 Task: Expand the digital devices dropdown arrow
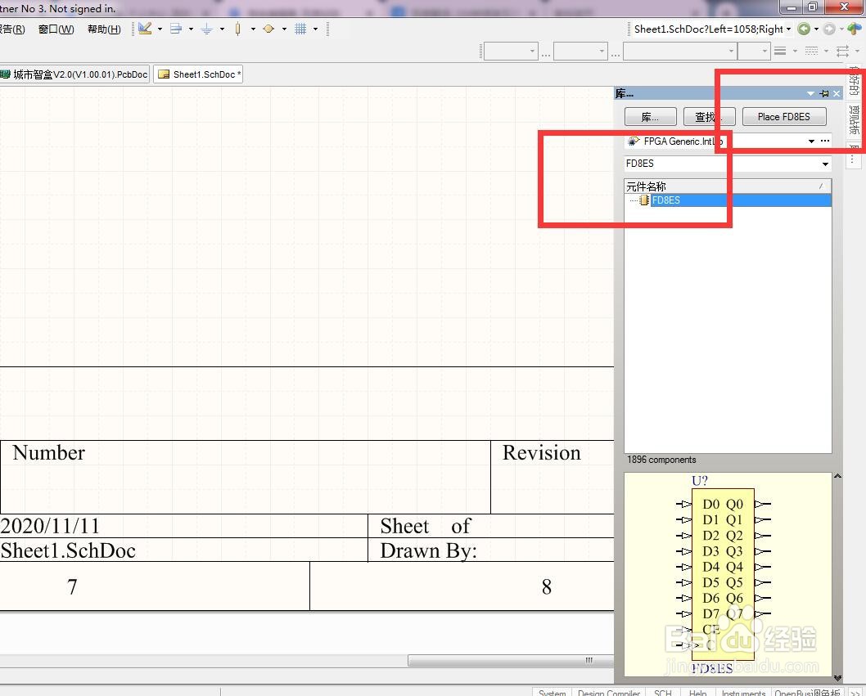pyautogui.click(x=253, y=29)
